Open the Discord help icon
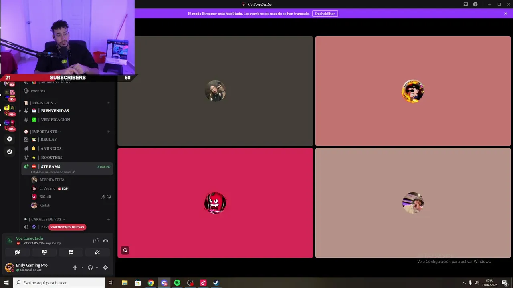 click(475, 4)
